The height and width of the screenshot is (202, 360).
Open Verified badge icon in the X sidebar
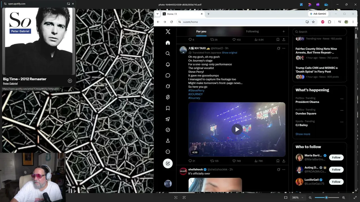168,130
